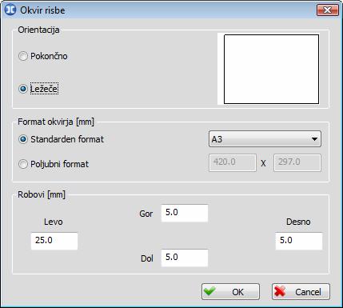
Task: Click the Levo label text
Action: click(54, 222)
